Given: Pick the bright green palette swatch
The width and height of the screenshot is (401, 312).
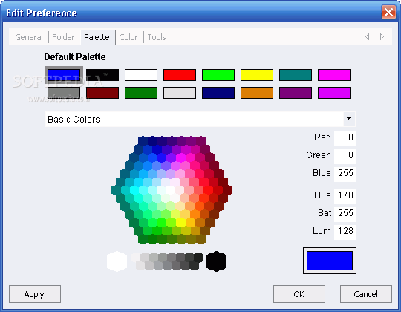Looking at the screenshot, I should (x=218, y=75).
